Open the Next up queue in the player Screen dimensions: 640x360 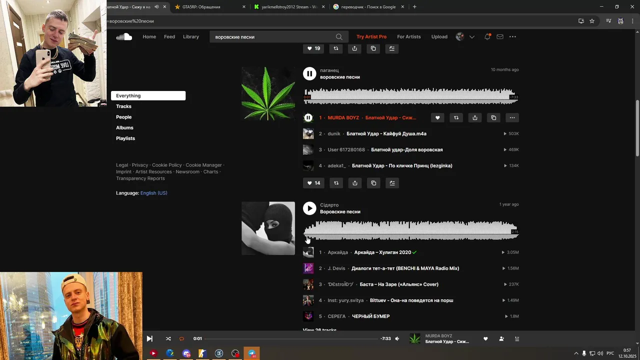coord(517,338)
